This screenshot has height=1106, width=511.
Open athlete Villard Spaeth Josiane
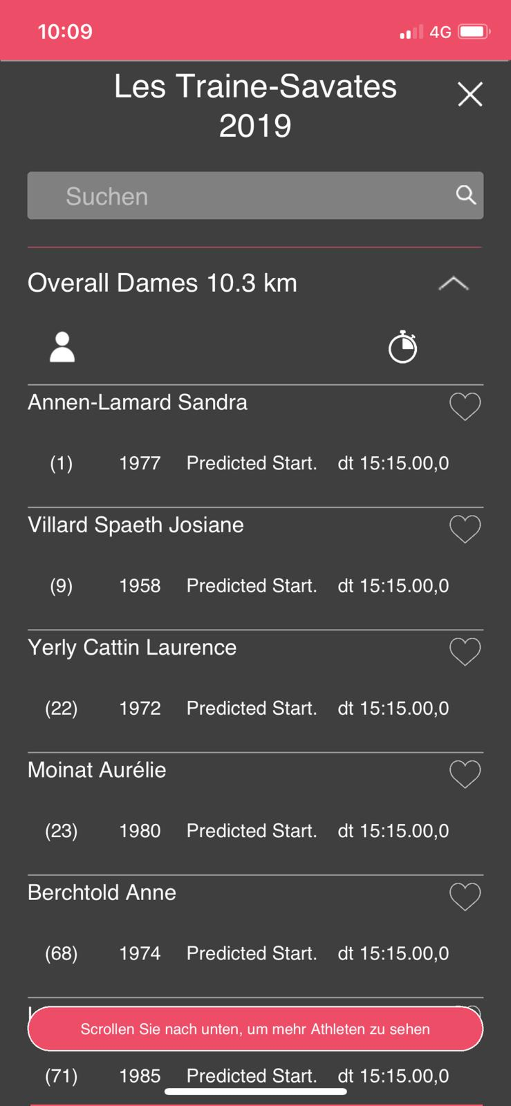tap(136, 525)
